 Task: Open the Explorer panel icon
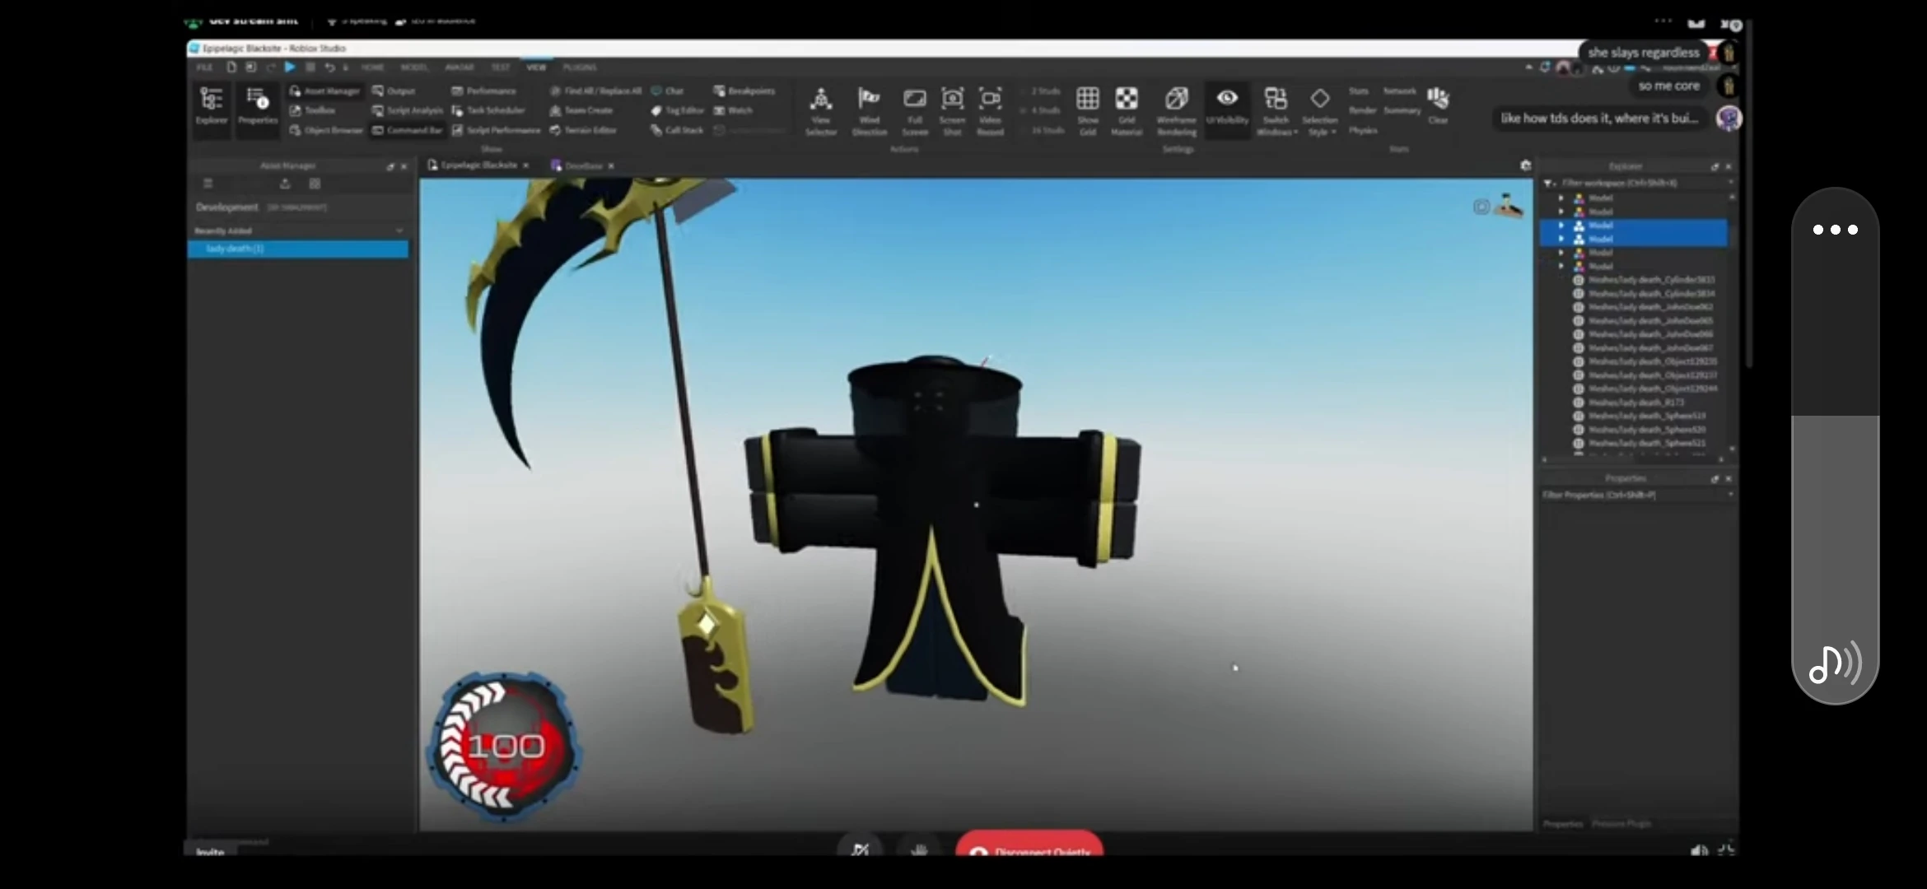click(211, 102)
